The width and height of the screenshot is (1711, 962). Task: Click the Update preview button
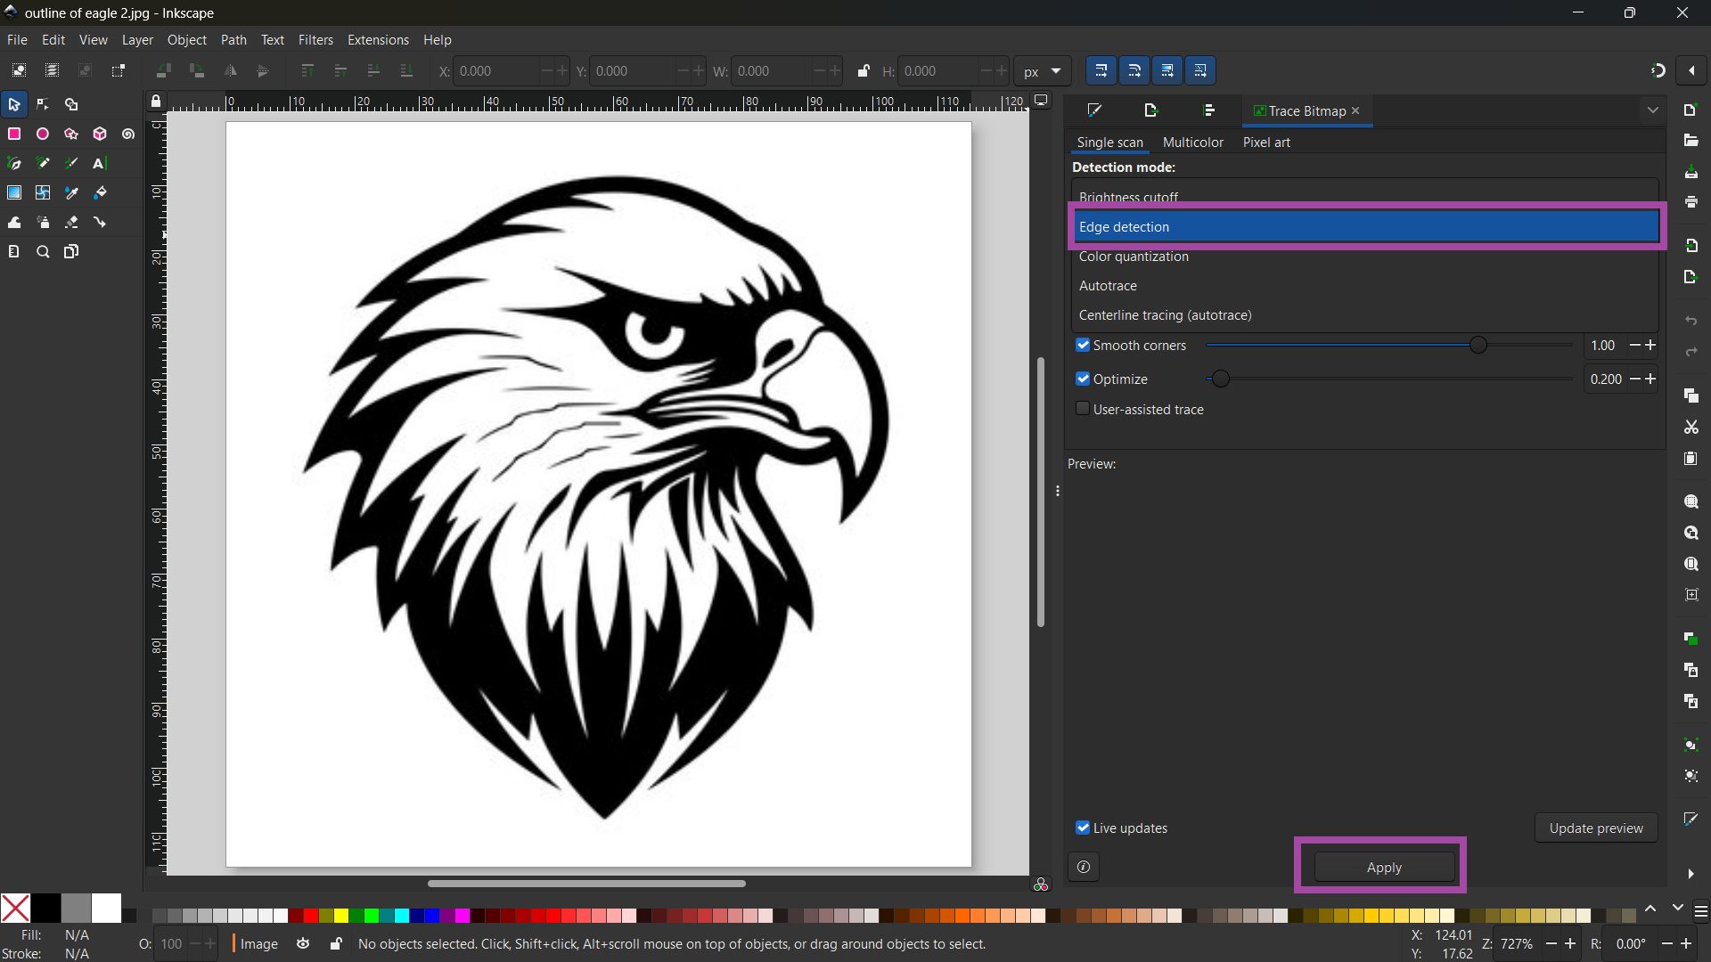pyautogui.click(x=1595, y=827)
